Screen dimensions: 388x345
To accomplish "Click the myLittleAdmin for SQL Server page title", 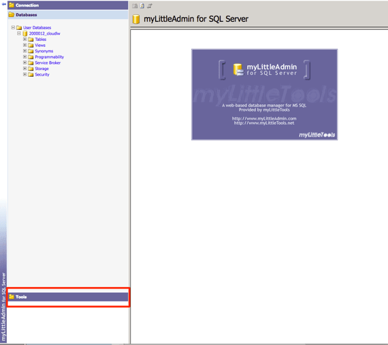I will pos(196,19).
